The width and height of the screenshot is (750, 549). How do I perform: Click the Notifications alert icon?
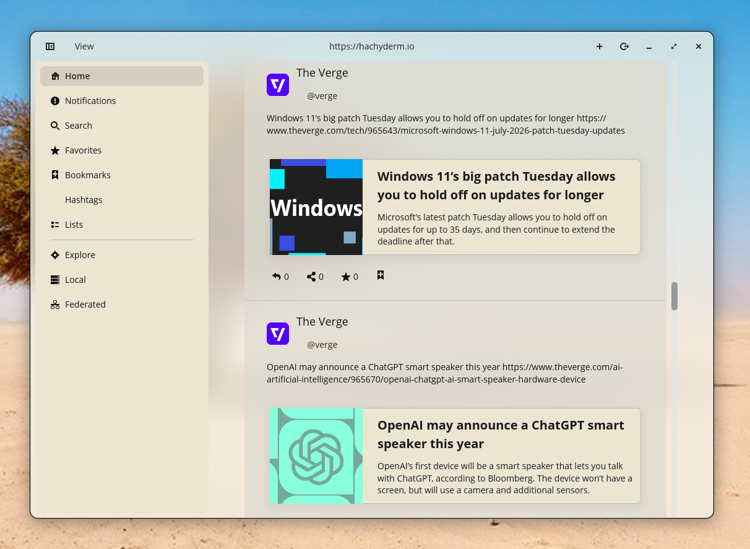[55, 101]
